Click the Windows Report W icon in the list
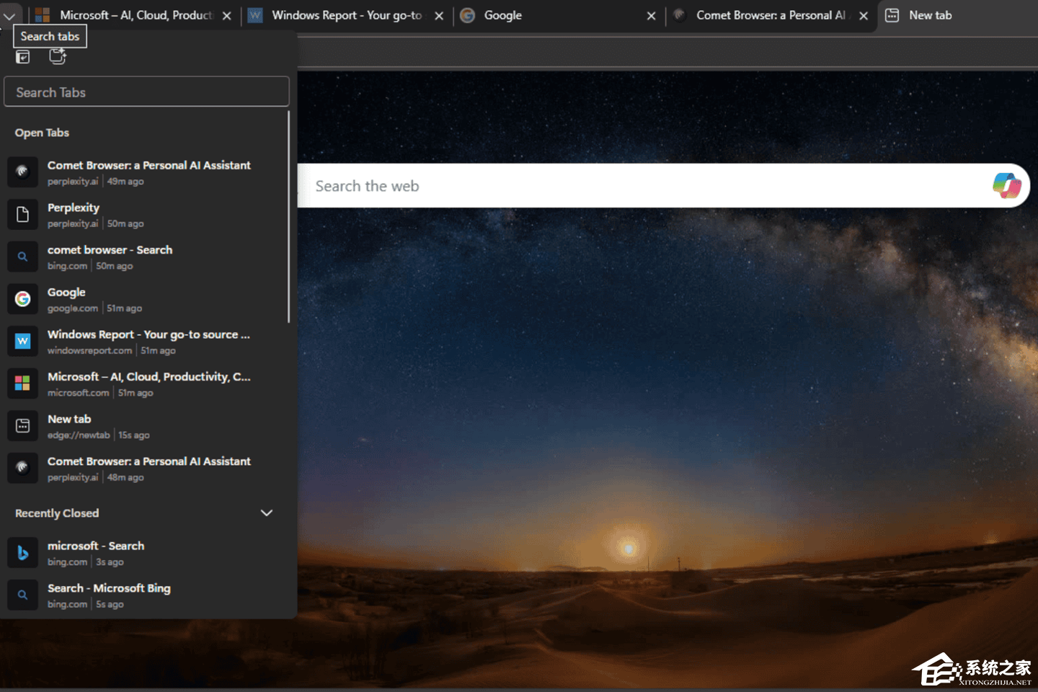Screen dimensions: 1038x692 22,341
